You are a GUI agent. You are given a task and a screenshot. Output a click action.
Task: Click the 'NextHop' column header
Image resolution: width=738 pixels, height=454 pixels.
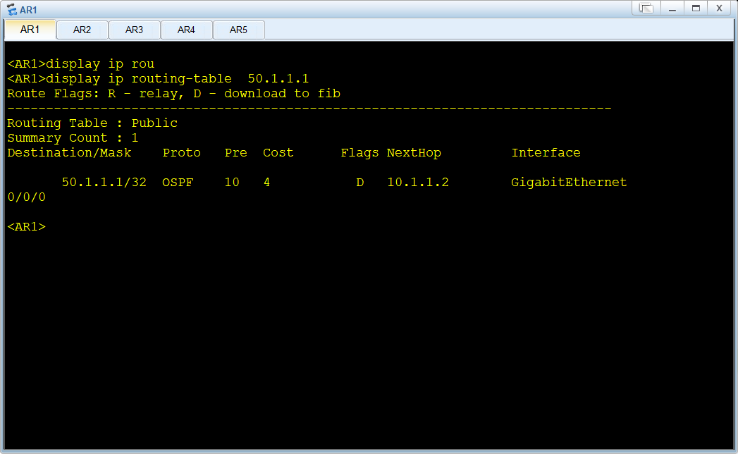tap(414, 153)
